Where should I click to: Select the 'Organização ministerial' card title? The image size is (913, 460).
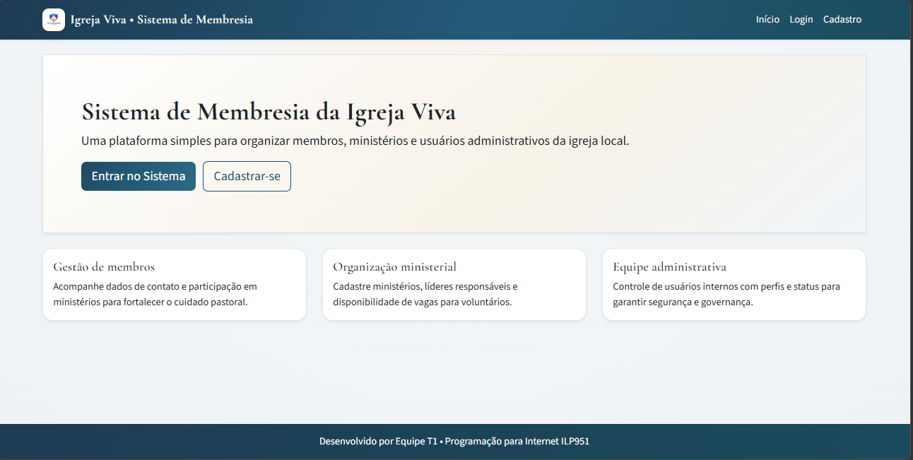394,267
